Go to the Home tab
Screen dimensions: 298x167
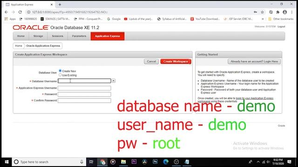[20, 36]
